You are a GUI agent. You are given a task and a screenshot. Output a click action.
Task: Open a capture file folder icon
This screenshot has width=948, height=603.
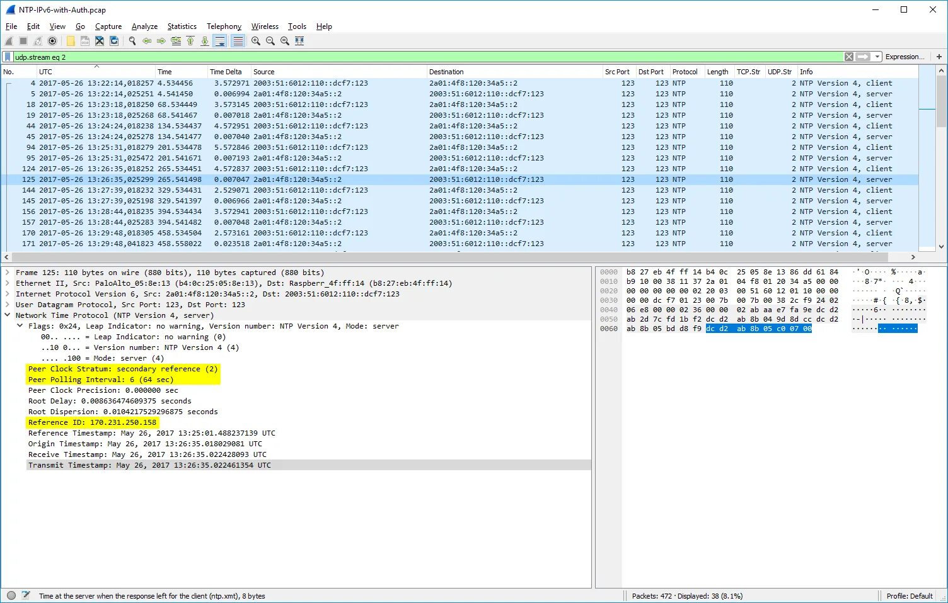click(x=71, y=41)
